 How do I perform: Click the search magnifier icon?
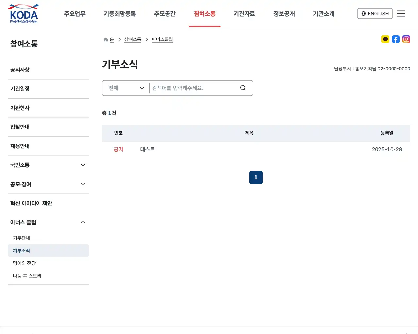(x=243, y=88)
